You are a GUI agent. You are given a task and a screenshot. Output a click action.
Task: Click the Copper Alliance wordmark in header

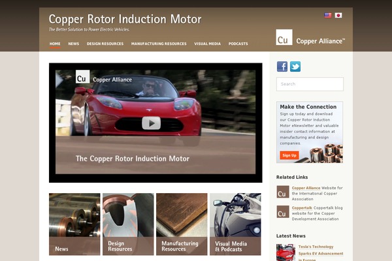tap(321, 41)
